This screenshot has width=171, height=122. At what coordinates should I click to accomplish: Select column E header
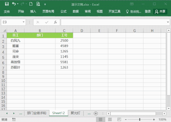tap(99, 31)
